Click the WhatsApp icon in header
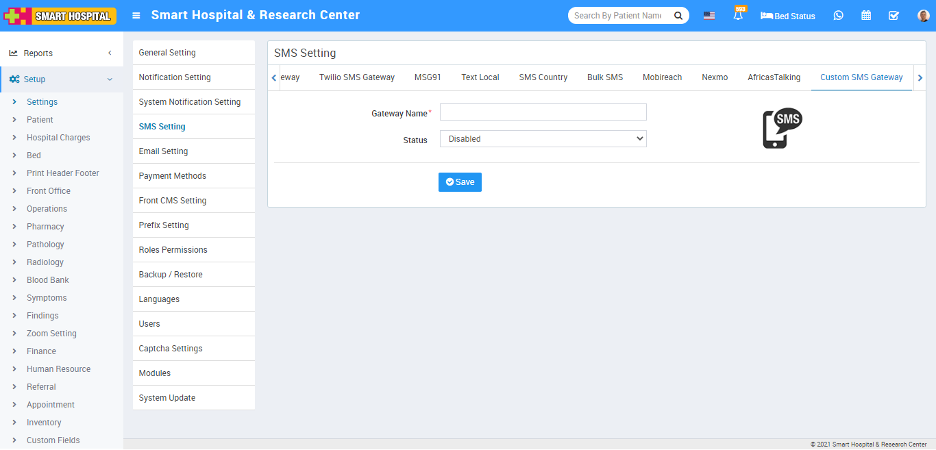 [838, 16]
